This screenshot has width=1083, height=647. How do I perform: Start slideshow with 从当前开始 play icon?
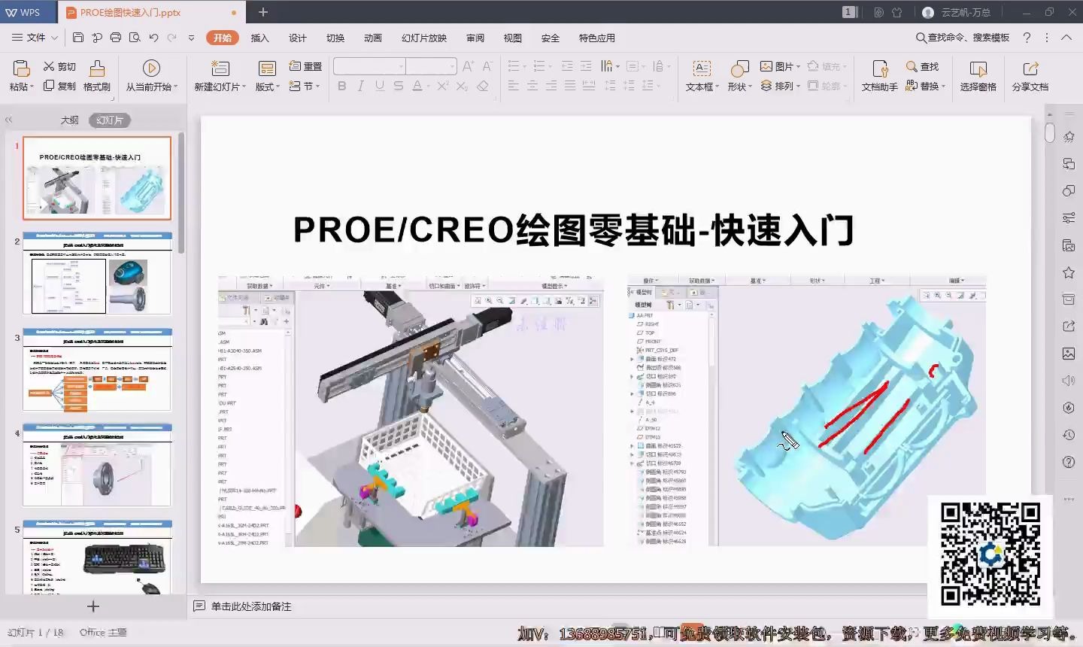(151, 68)
